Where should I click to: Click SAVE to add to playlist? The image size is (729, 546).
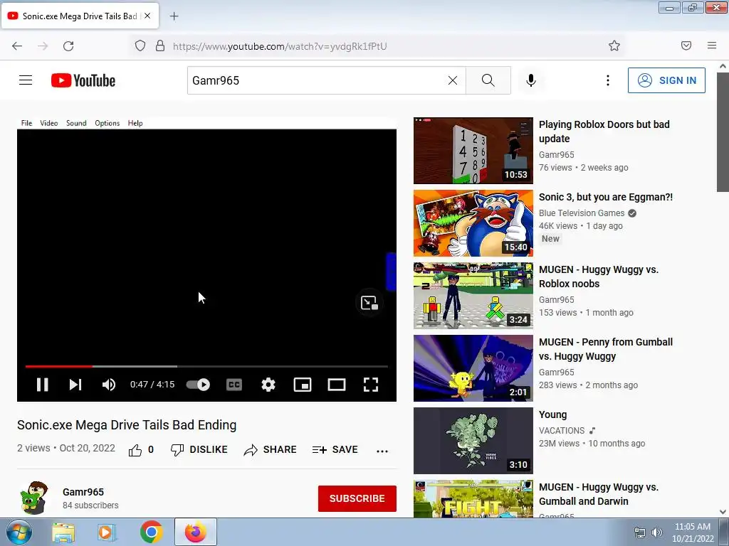335,449
